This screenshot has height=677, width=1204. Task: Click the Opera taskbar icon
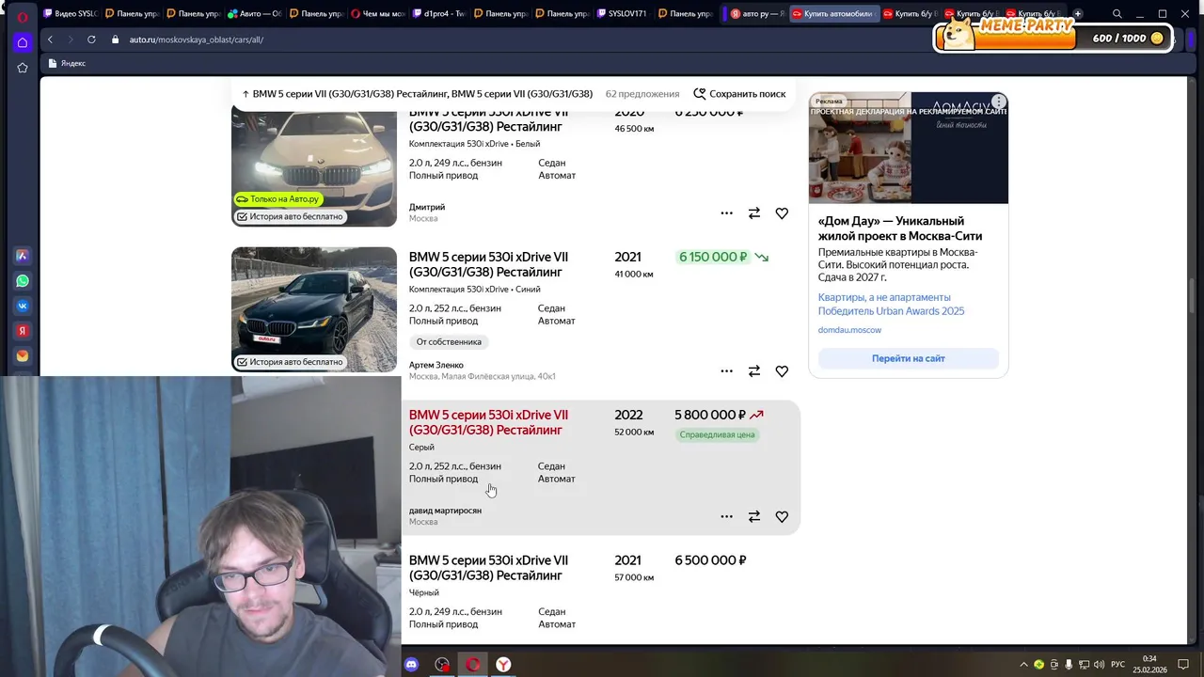pos(473,665)
